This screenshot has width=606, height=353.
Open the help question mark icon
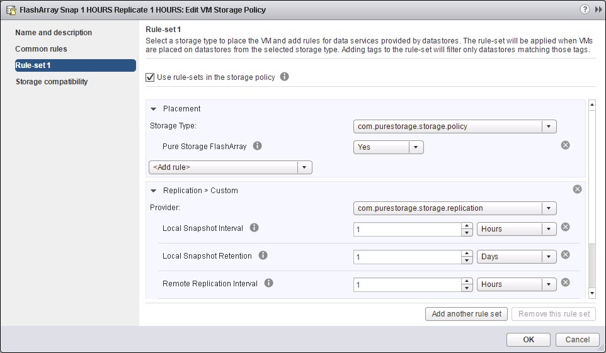(585, 9)
